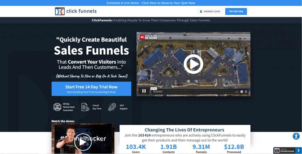The height and width of the screenshot is (154, 302).
Task: Click the red speaker sound icon
Action: click(x=142, y=37)
